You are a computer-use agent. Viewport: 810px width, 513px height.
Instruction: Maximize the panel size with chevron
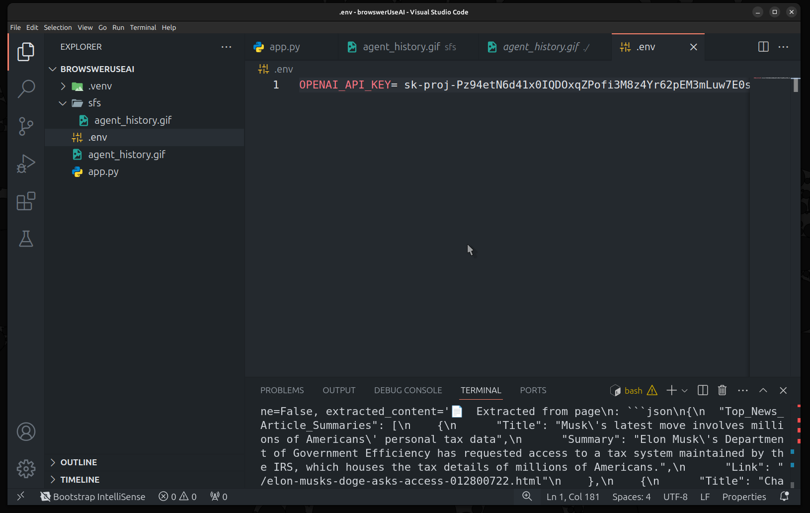pos(763,390)
